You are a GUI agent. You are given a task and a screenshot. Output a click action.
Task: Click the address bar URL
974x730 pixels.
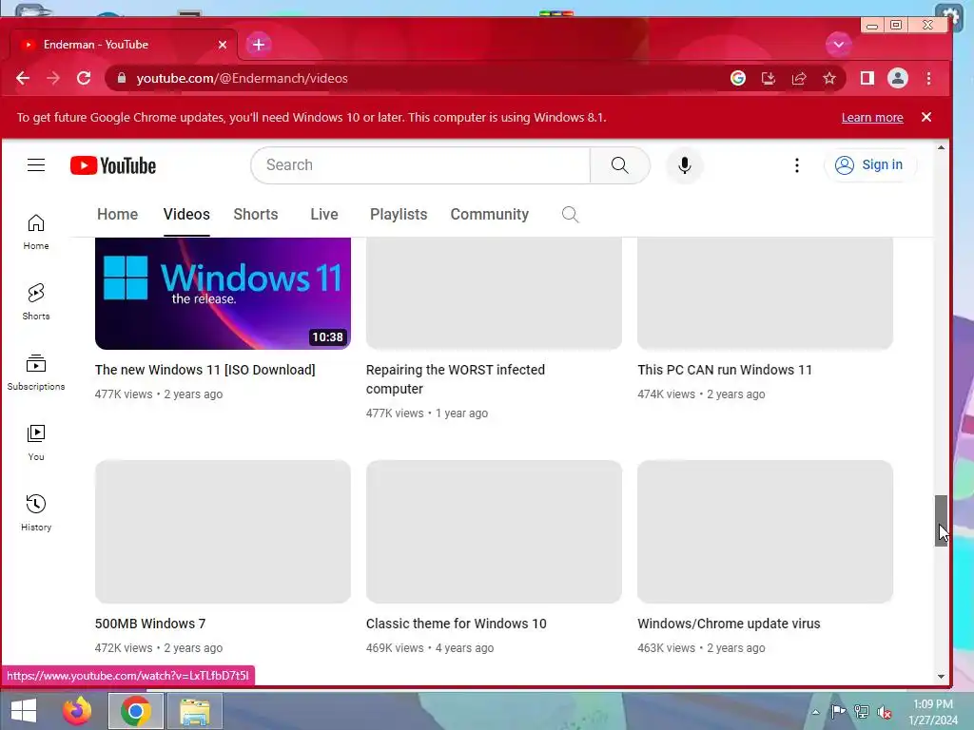tap(243, 78)
